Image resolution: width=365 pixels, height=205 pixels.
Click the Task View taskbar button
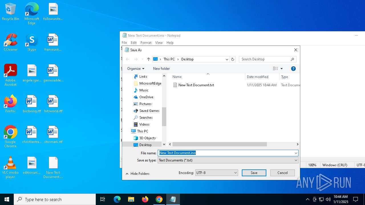click(x=103, y=199)
